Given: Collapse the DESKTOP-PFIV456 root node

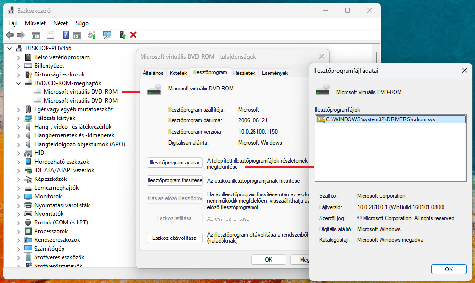Looking at the screenshot, I should (9, 48).
